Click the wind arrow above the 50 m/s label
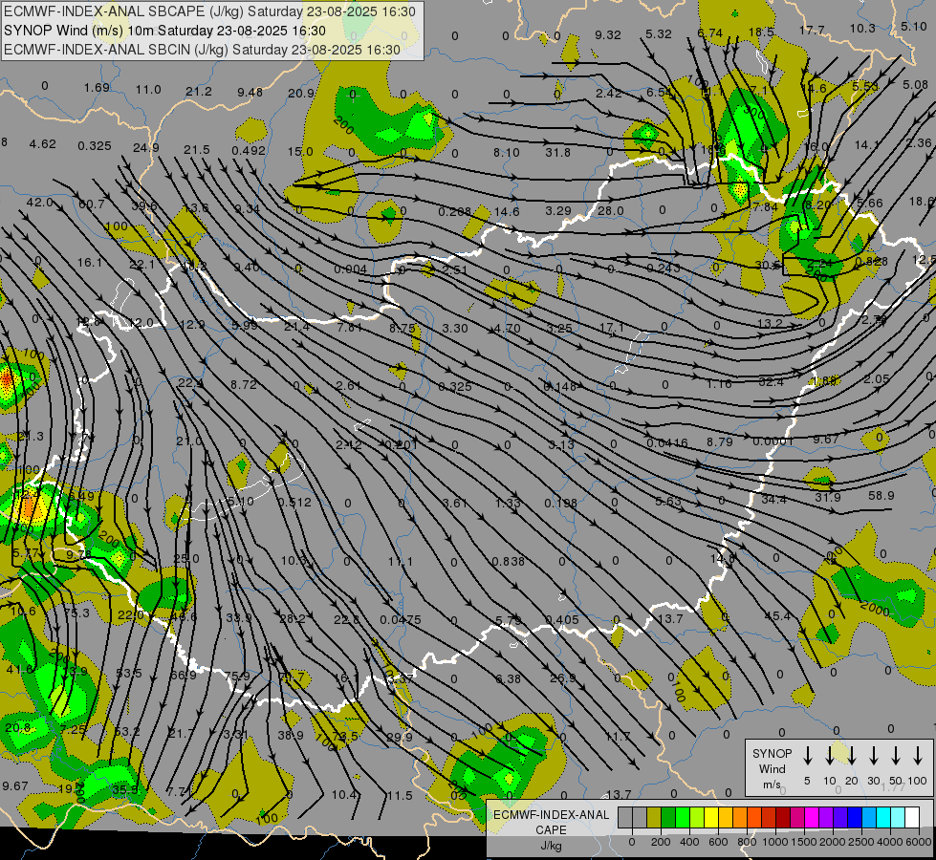 (896, 756)
